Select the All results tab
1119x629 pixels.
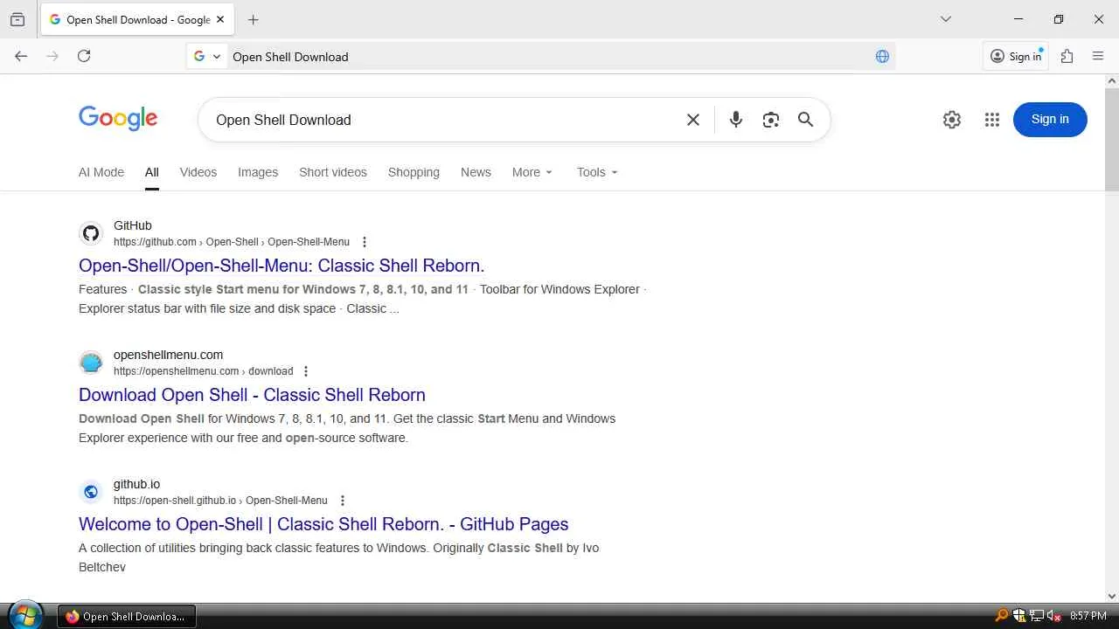152,172
